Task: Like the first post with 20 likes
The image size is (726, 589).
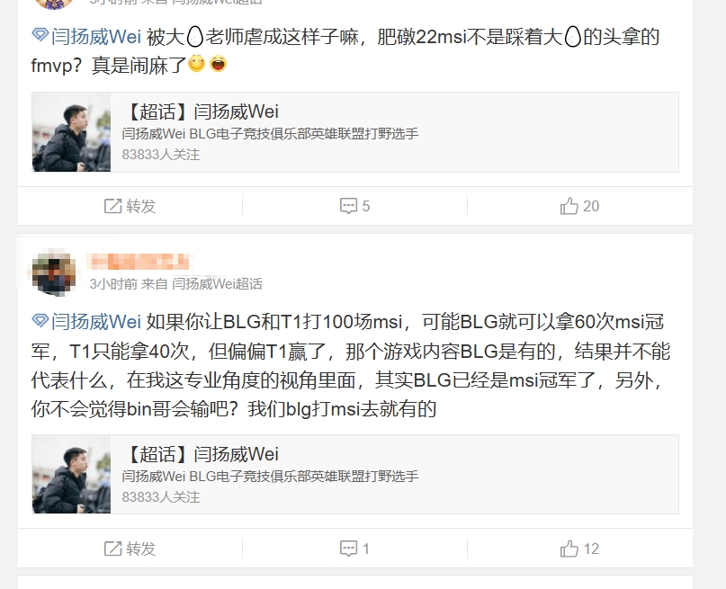Action: 579,206
